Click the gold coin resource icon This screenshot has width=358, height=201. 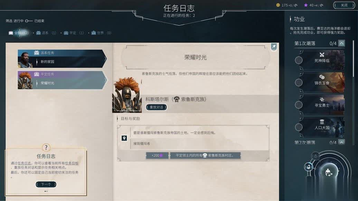pos(278,5)
